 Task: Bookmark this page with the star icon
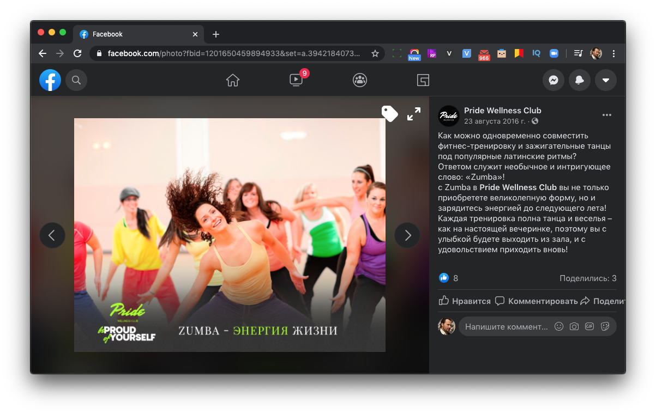pyautogui.click(x=375, y=53)
